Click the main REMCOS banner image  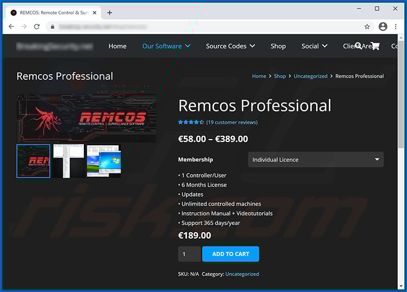coord(87,118)
